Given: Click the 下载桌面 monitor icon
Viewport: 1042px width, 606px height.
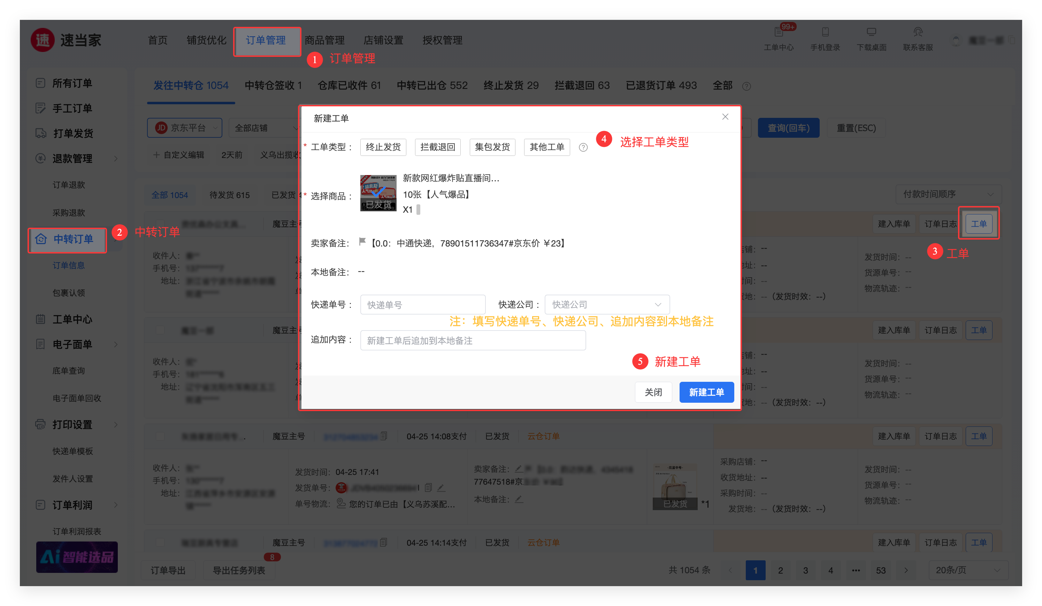Looking at the screenshot, I should point(871,32).
